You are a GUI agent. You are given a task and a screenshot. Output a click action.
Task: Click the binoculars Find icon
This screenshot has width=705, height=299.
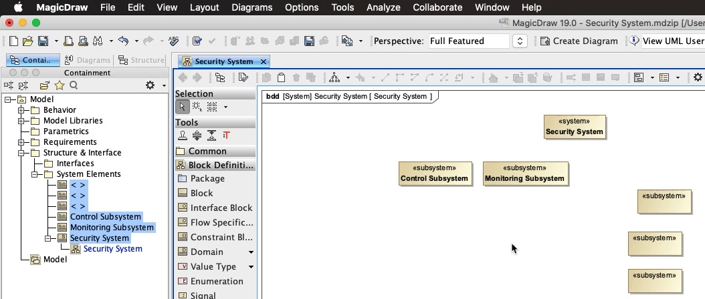pyautogui.click(x=98, y=41)
